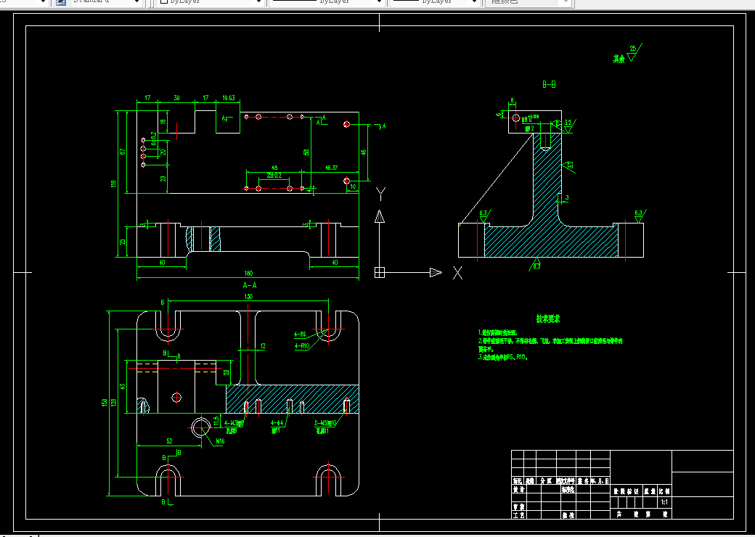Select the 180 overall width dimension
Screen dimensions: 755x537
(x=248, y=274)
